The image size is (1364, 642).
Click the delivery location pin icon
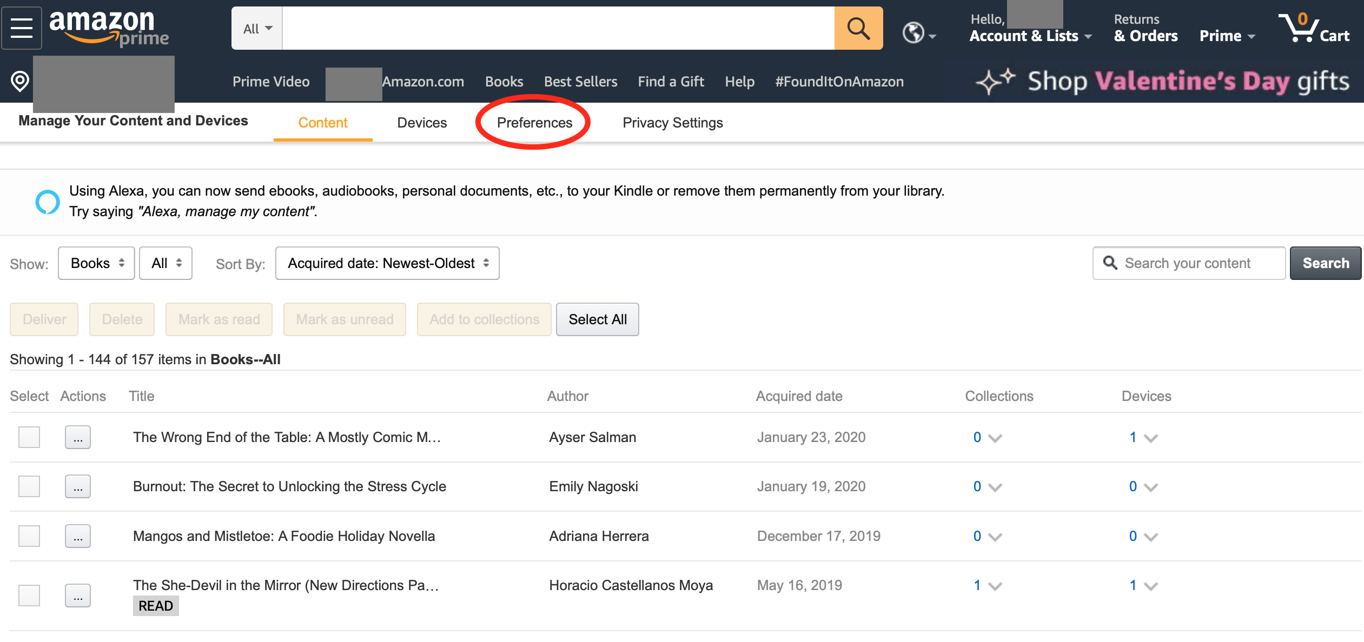20,81
